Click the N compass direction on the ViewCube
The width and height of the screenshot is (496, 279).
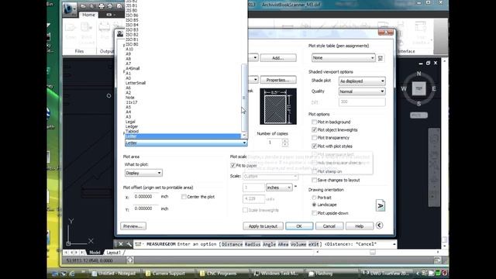pos(418,74)
